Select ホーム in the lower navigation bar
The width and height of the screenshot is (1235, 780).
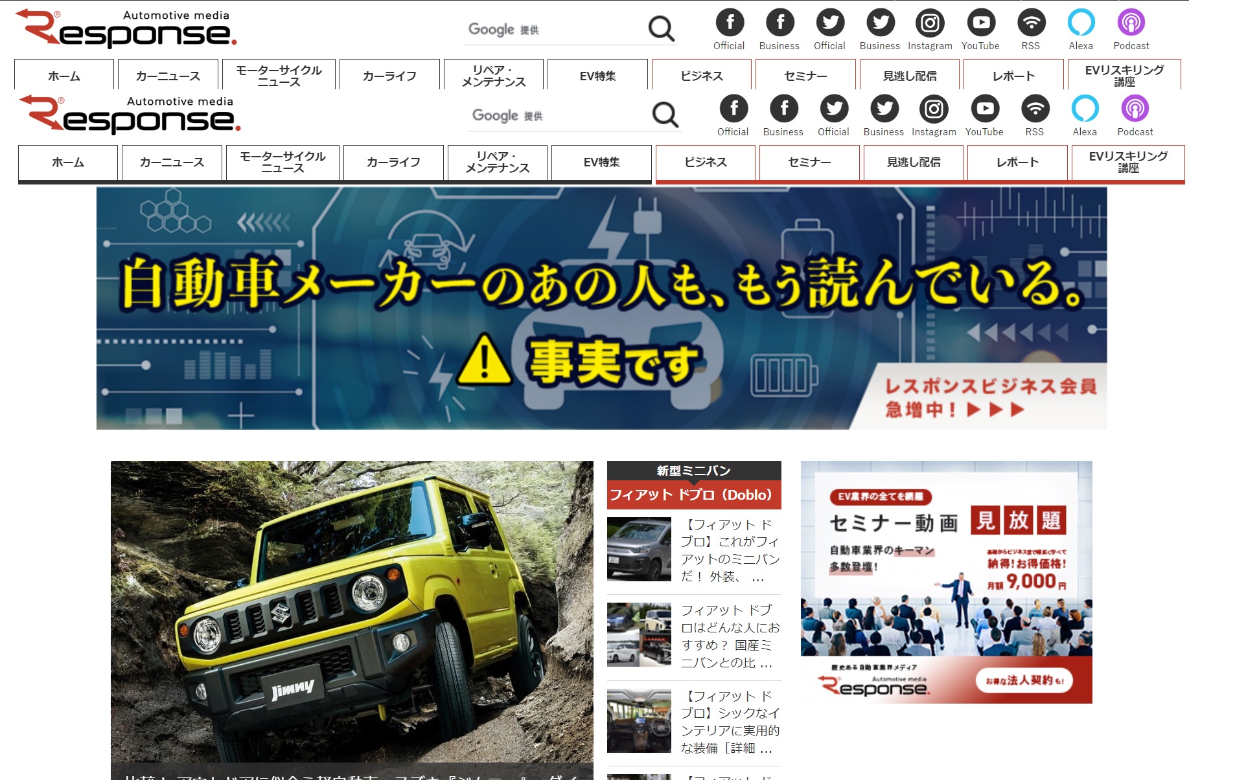click(68, 162)
